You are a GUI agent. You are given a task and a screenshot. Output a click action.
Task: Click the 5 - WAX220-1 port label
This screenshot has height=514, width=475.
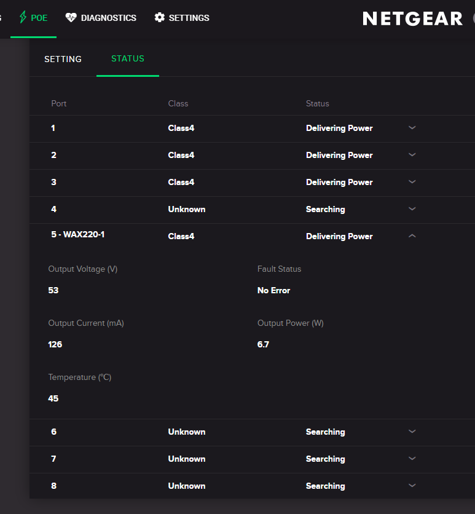click(77, 234)
